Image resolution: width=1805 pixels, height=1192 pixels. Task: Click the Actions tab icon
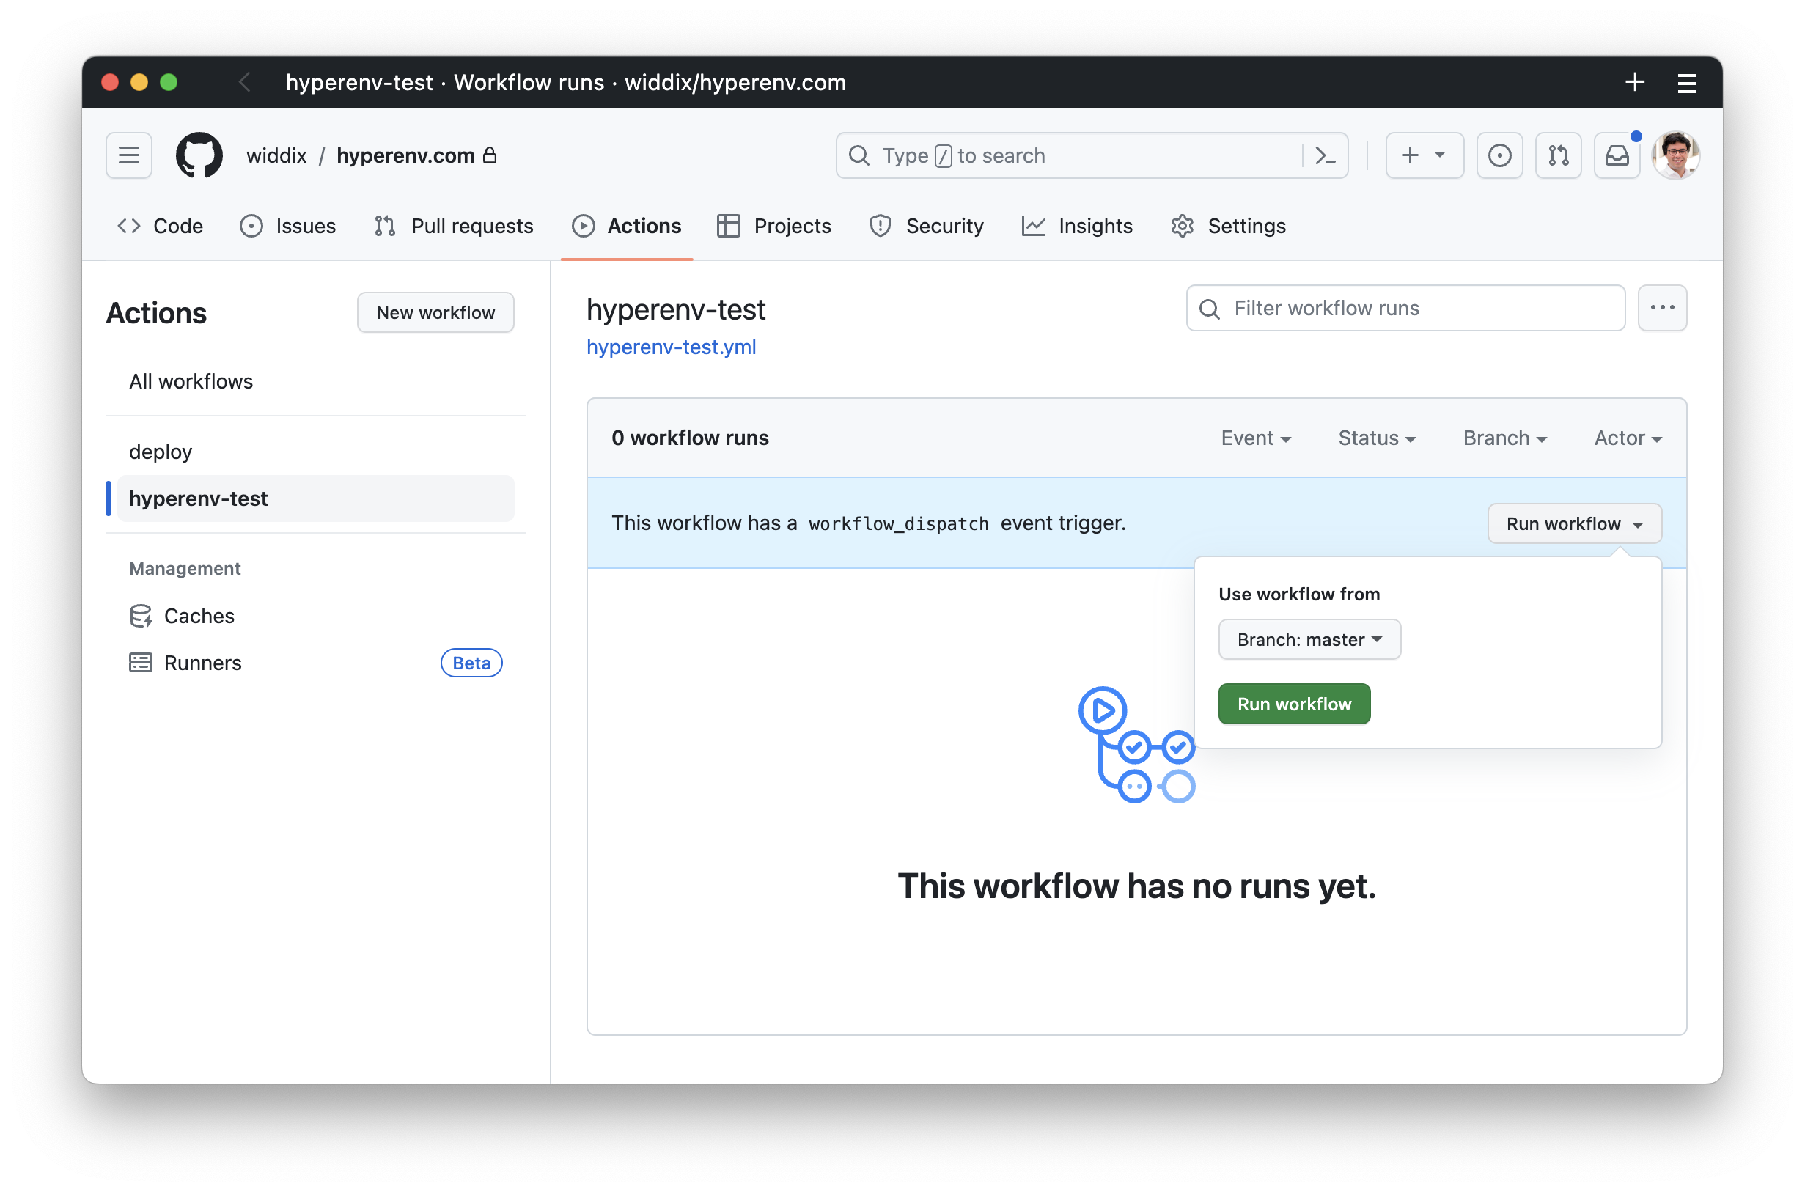[x=583, y=225]
